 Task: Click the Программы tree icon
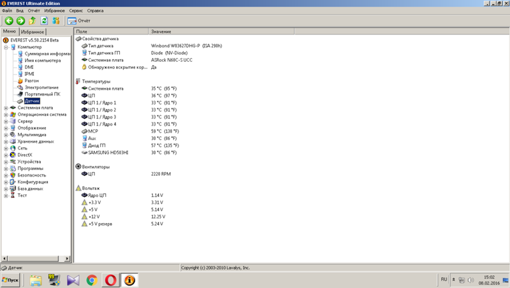coord(13,168)
